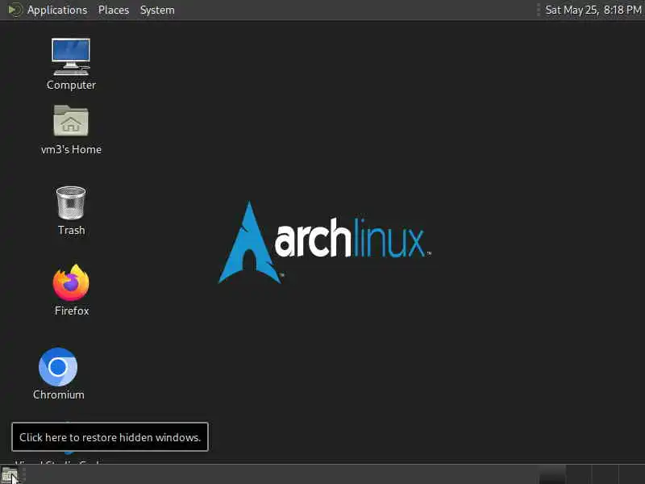Viewport: 645px width, 484px height.
Task: Switch to the last workspace in the switcher
Action: pos(631,474)
